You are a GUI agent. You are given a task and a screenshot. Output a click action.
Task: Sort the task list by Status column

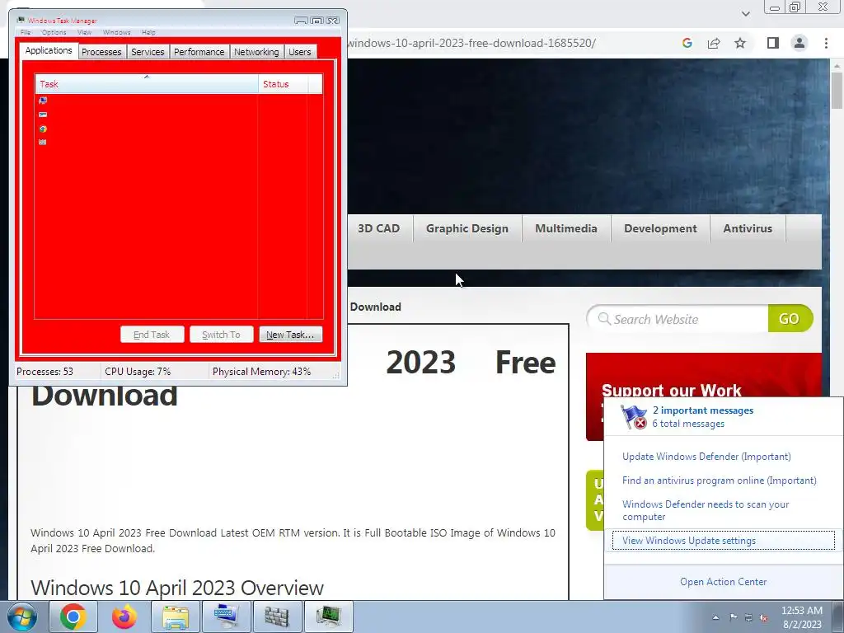(284, 84)
